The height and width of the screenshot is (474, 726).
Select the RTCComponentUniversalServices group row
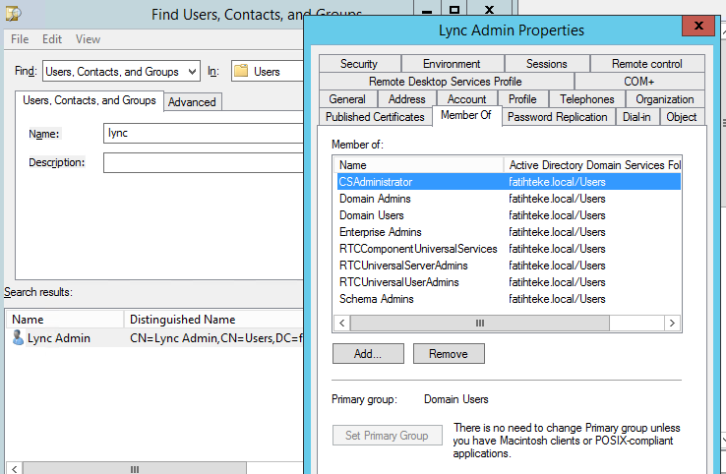pyautogui.click(x=509, y=249)
